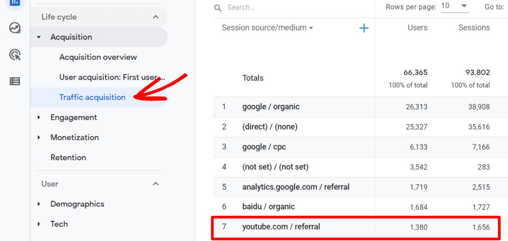This screenshot has width=508, height=241.
Task: Open the Reports icon in left rail
Action: tap(15, 3)
